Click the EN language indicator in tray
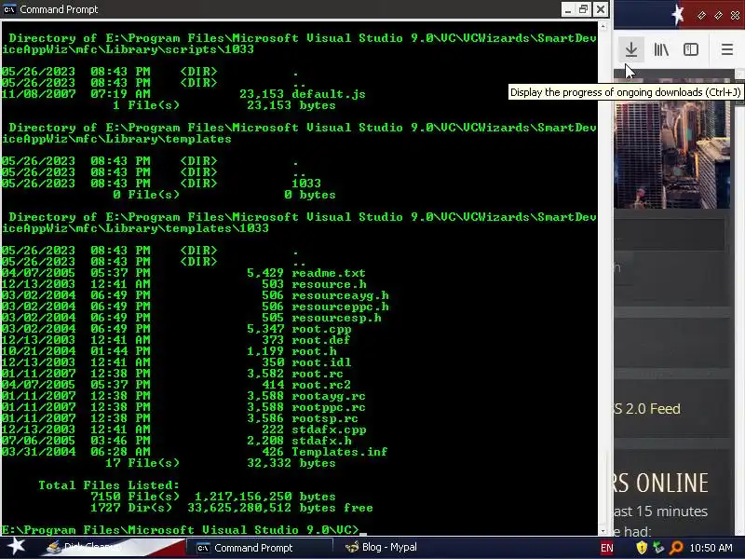Image resolution: width=745 pixels, height=559 pixels. (607, 548)
